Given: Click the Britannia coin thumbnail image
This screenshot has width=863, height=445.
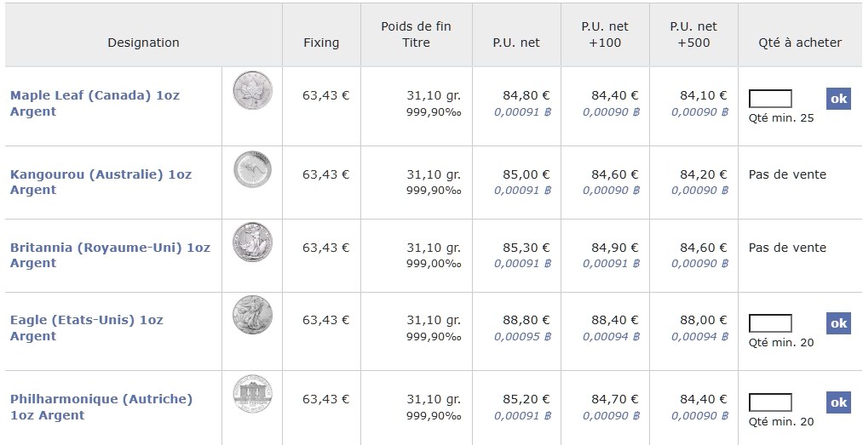Looking at the screenshot, I should coord(252,242).
